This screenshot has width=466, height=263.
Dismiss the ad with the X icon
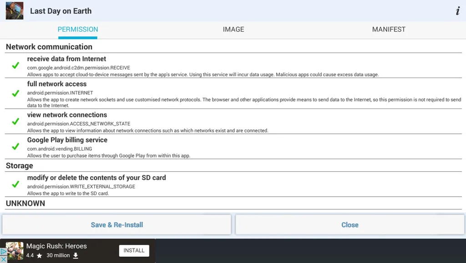[3, 259]
